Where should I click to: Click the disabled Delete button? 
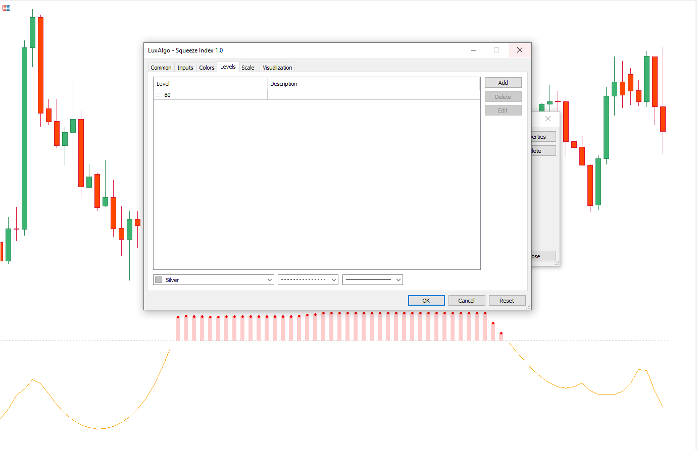click(x=503, y=97)
